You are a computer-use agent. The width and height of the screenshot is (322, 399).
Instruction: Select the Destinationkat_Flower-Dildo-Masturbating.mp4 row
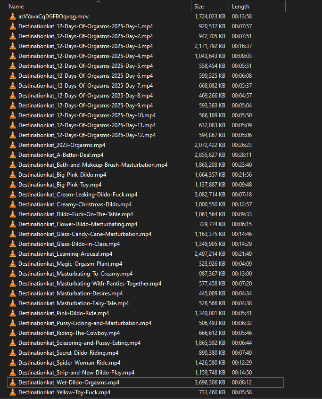(x=145, y=224)
